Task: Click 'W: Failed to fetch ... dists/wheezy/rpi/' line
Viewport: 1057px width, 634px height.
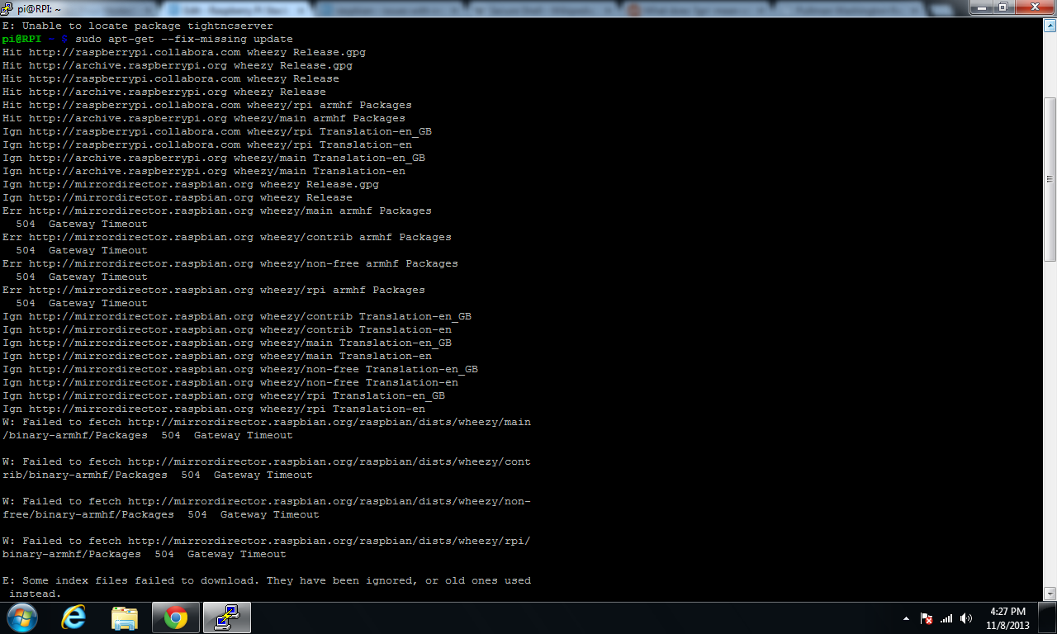Action: click(x=267, y=541)
